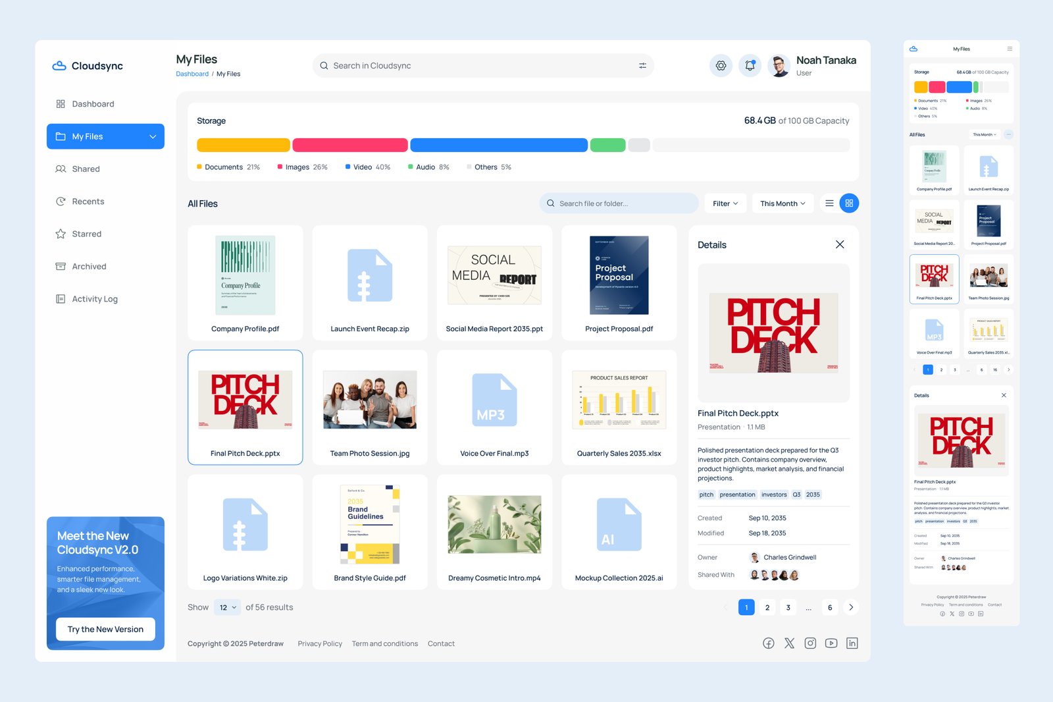Select the Team Photo Session.jpg thumbnail
The height and width of the screenshot is (702, 1053).
pos(370,400)
